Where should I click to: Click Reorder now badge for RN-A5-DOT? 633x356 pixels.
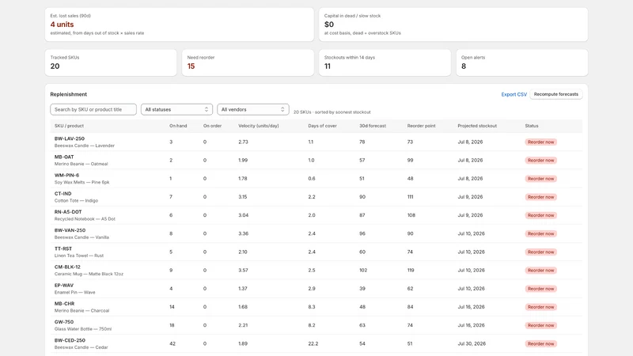click(x=541, y=215)
